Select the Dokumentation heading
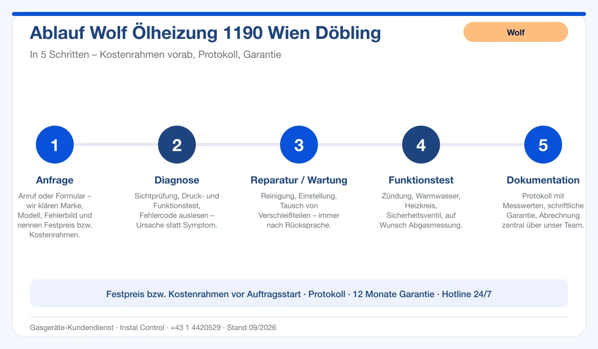Viewport: 598px width, 349px height. click(x=543, y=180)
